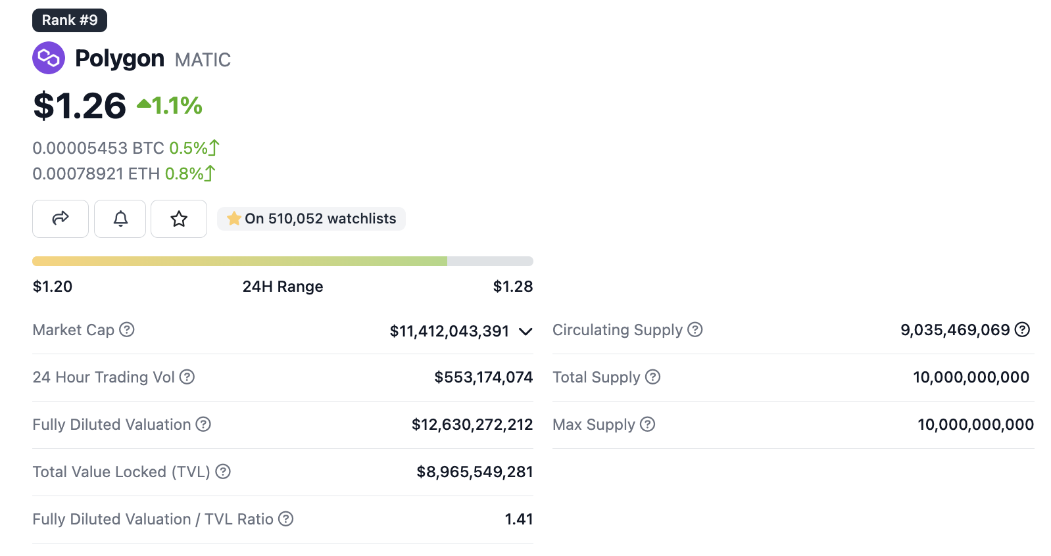Click the share arrow icon button

[x=61, y=219]
